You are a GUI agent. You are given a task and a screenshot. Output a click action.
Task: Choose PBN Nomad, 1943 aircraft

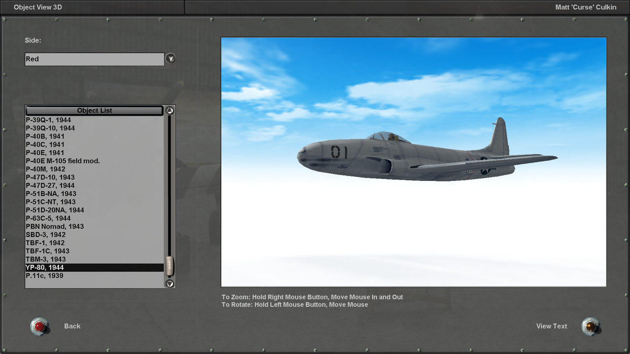click(x=74, y=226)
